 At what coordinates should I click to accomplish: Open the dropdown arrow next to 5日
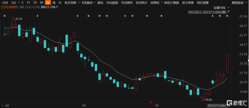click(19, 3)
